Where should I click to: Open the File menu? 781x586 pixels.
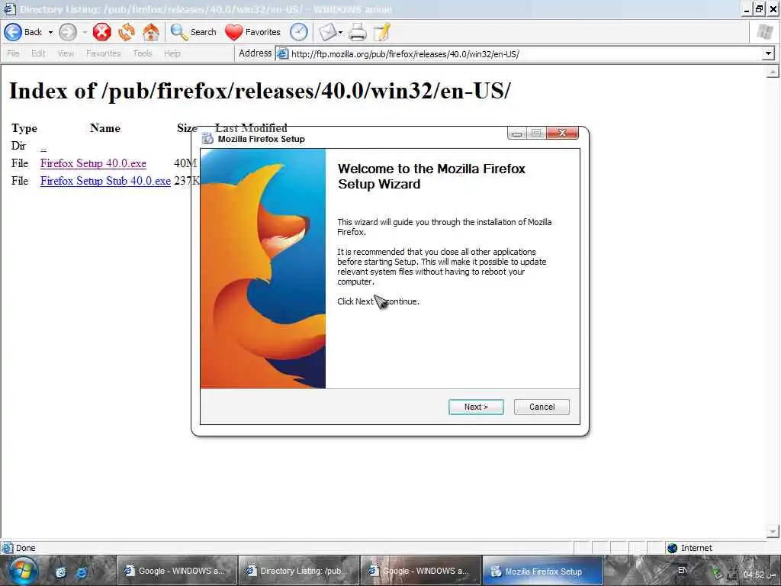click(13, 53)
